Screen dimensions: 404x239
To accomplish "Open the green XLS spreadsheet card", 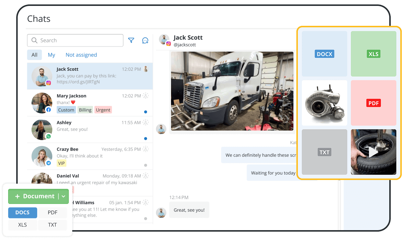I will pos(373,53).
